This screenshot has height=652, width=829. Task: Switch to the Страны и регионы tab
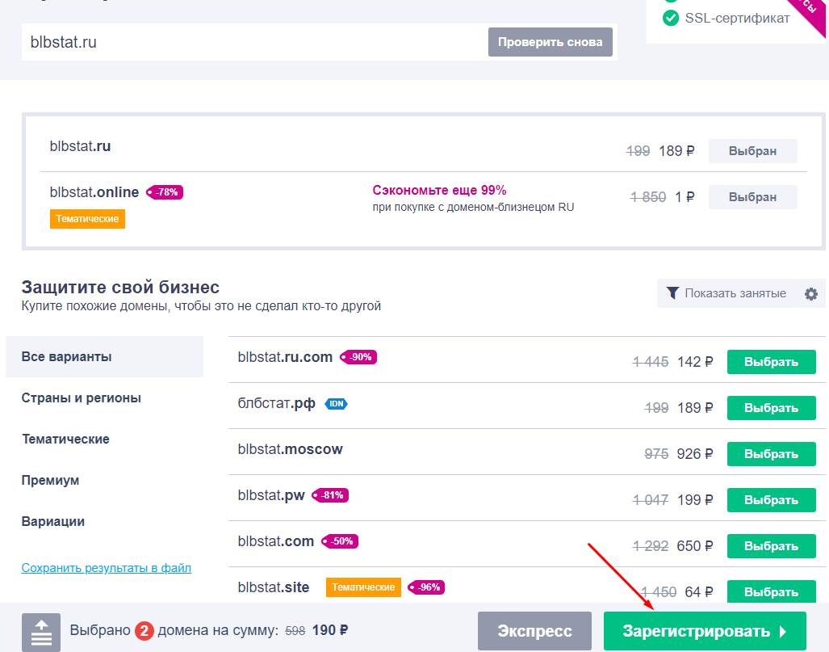pyautogui.click(x=82, y=398)
